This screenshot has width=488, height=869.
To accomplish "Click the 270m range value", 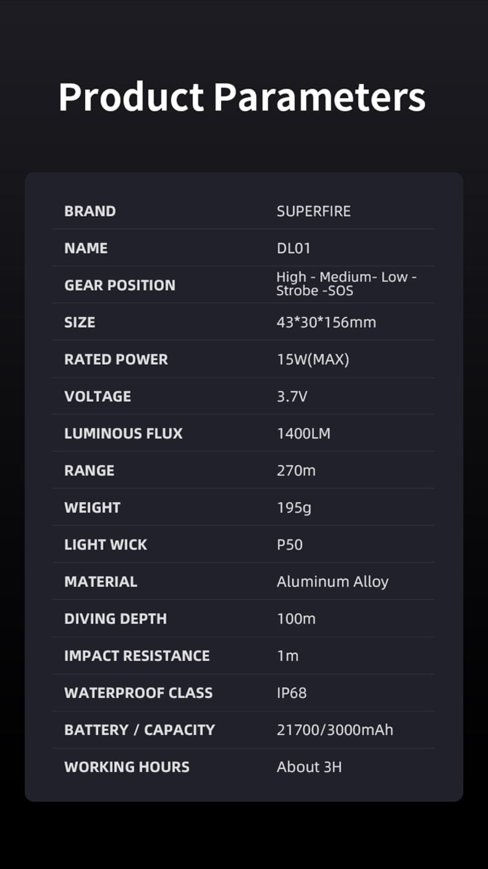I will pos(296,471).
